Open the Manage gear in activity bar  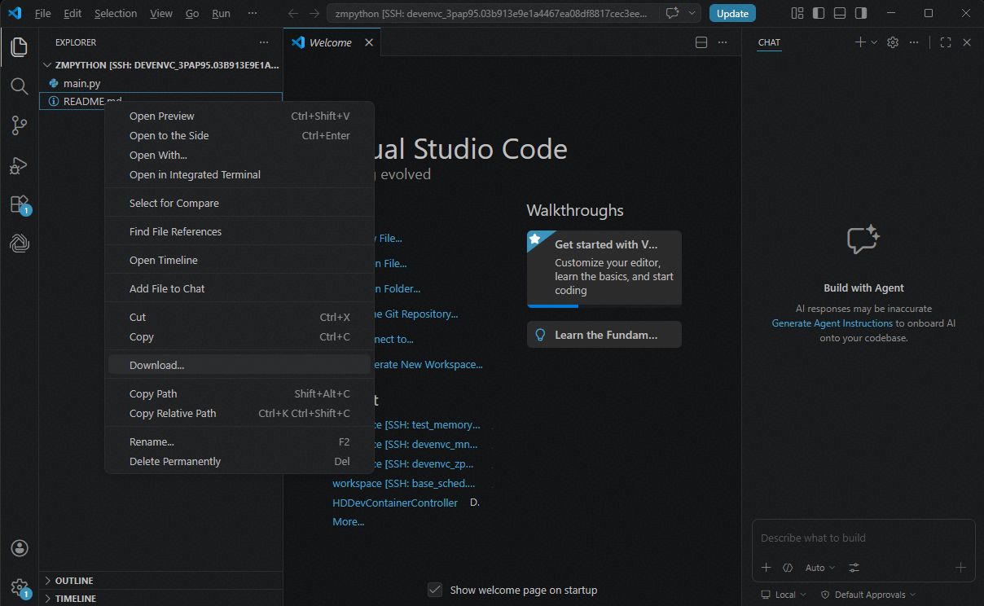[x=19, y=587]
